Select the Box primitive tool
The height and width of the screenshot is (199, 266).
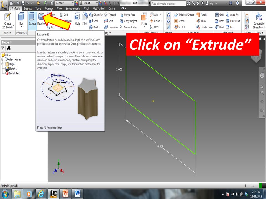[x=21, y=19]
